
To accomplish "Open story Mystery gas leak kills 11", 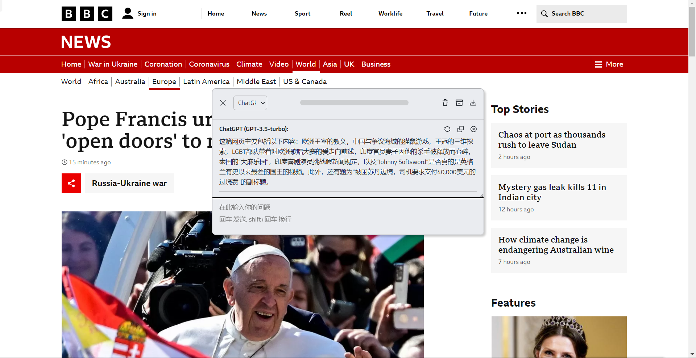I will (552, 192).
